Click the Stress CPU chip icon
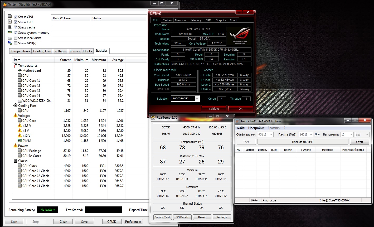This screenshot has width=374, height=227. pyautogui.click(x=10, y=16)
